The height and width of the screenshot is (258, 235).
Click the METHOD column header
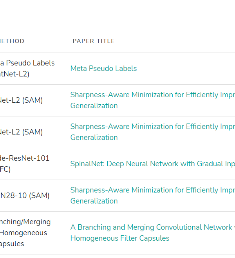click(x=12, y=41)
